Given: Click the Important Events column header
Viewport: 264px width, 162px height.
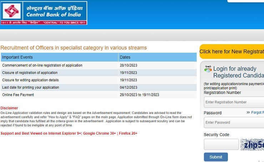Looking at the screenshot, I should (x=60, y=57).
